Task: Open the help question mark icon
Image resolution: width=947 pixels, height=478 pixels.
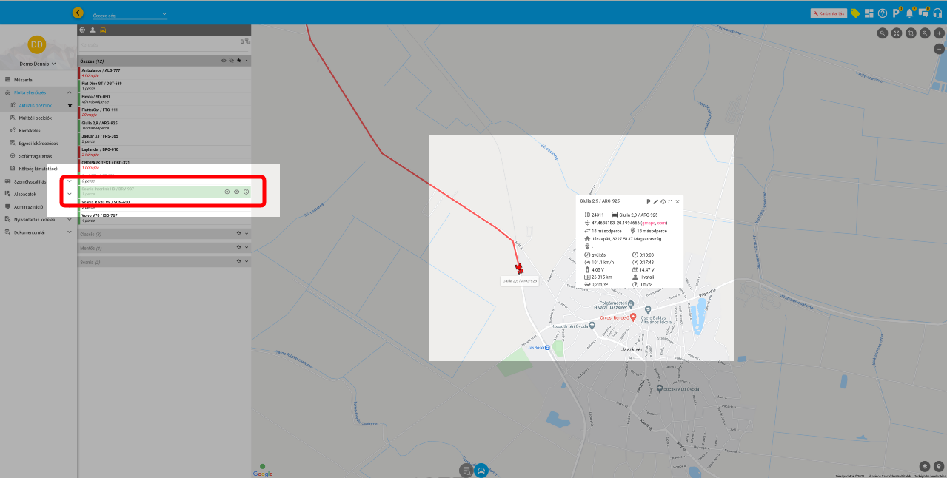Action: click(883, 13)
